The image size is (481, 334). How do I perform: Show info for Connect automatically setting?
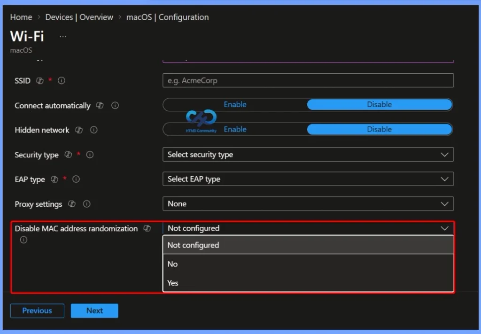(x=115, y=106)
